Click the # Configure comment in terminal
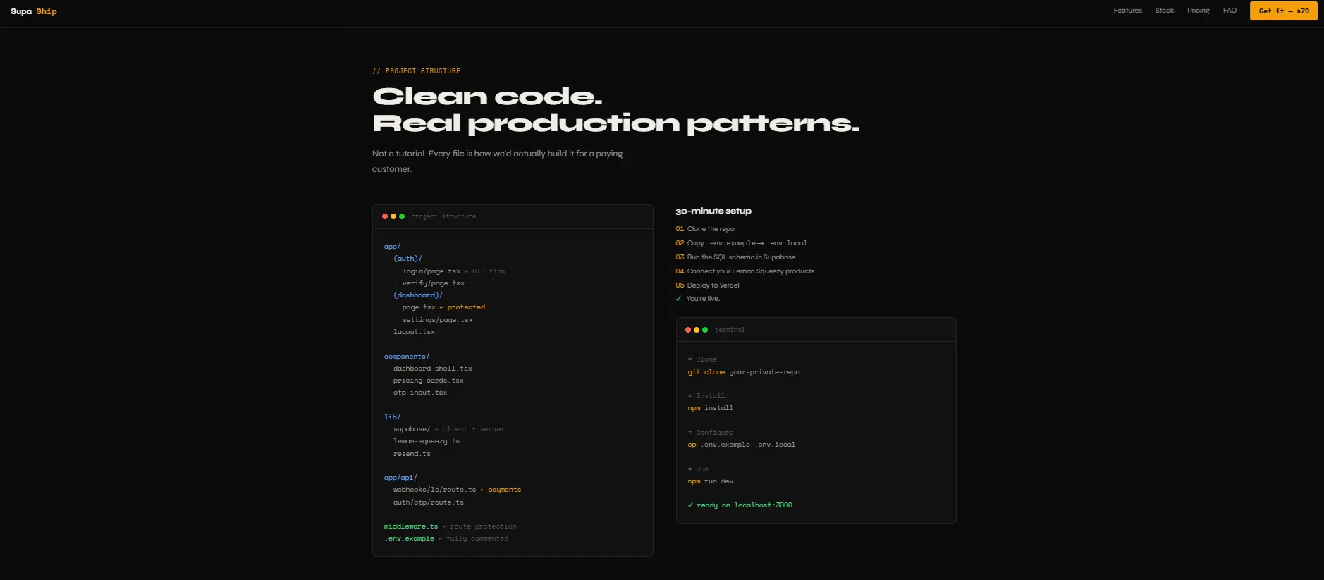1324x580 pixels. pos(710,433)
